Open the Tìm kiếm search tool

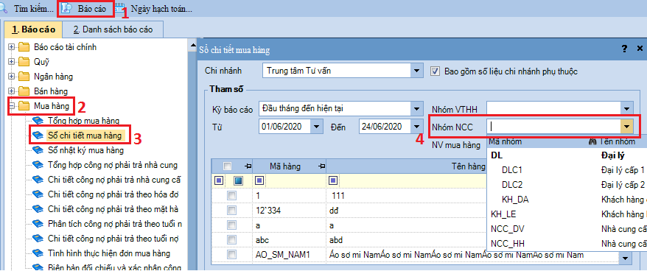[27, 8]
